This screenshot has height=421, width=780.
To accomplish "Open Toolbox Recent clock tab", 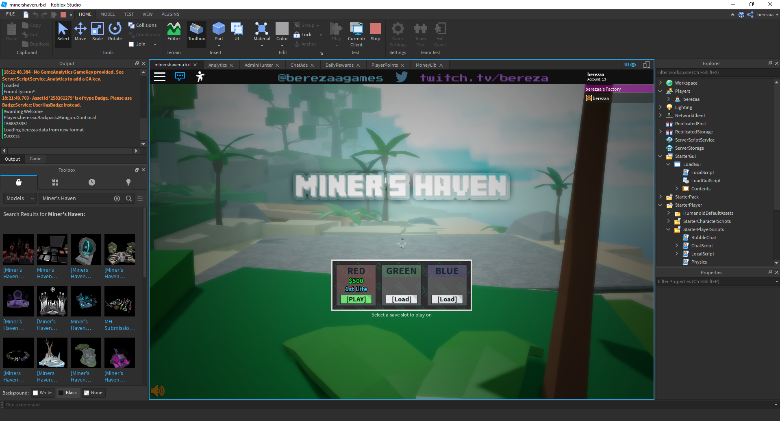I will tap(92, 182).
